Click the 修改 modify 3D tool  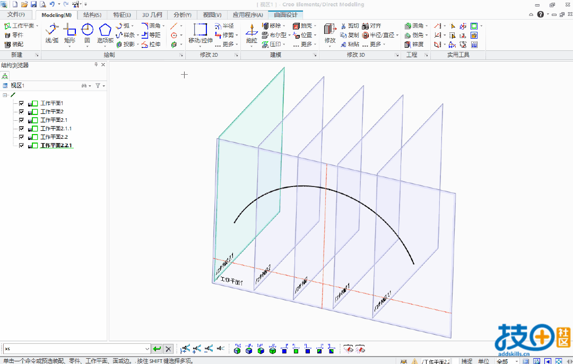(330, 34)
